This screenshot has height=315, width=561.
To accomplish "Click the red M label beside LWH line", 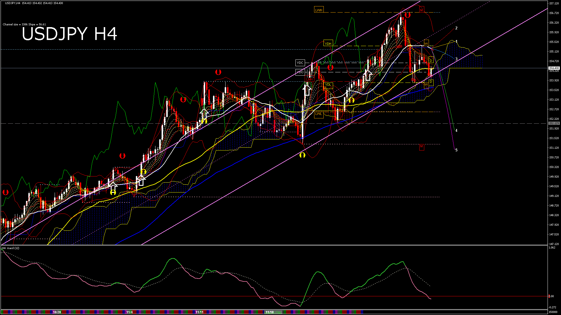I will pyautogui.click(x=421, y=10).
